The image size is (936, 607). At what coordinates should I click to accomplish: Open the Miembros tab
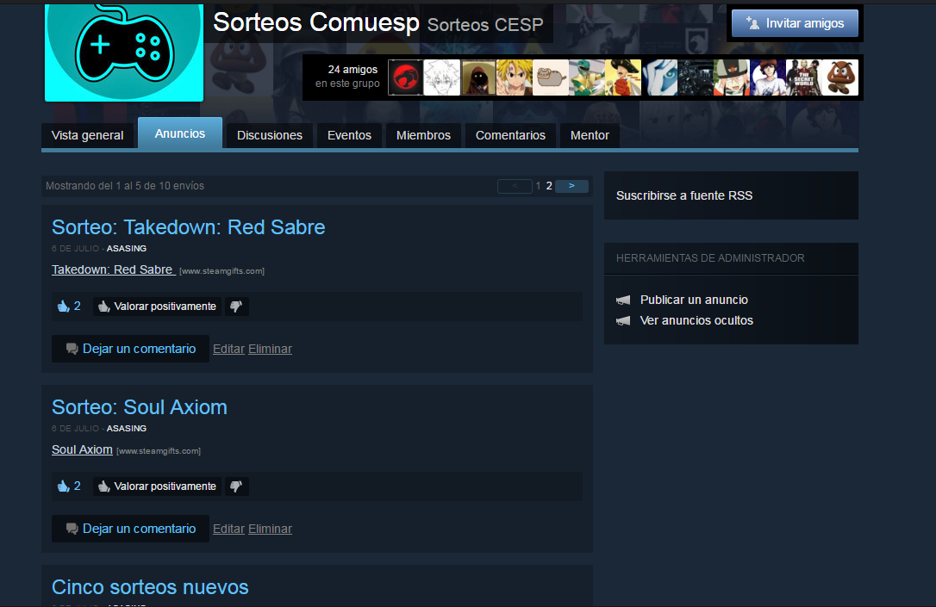click(x=423, y=135)
